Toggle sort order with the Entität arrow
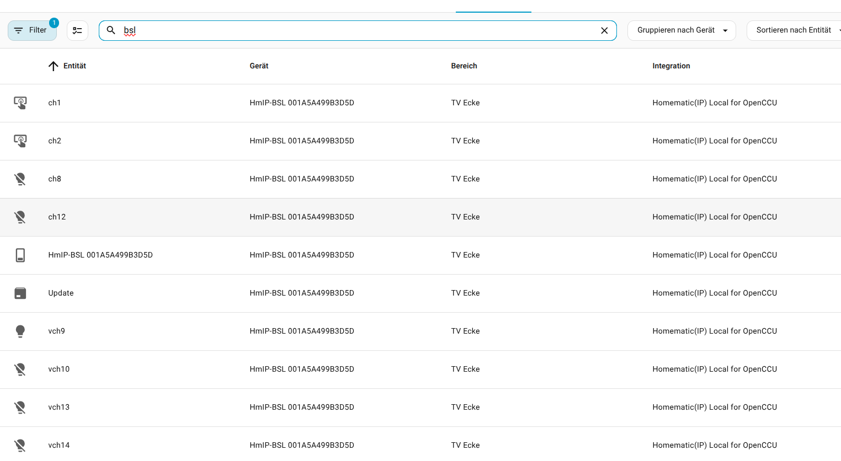 click(x=54, y=66)
